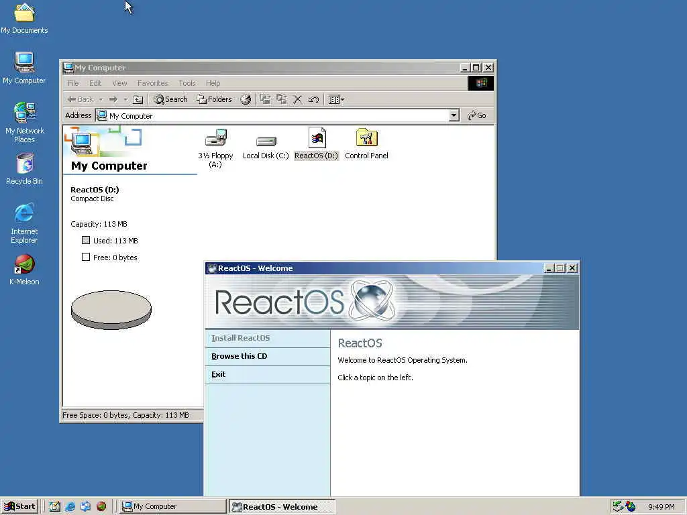The image size is (687, 515).
Task: Click the status bar Free Space text
Action: pos(125,415)
